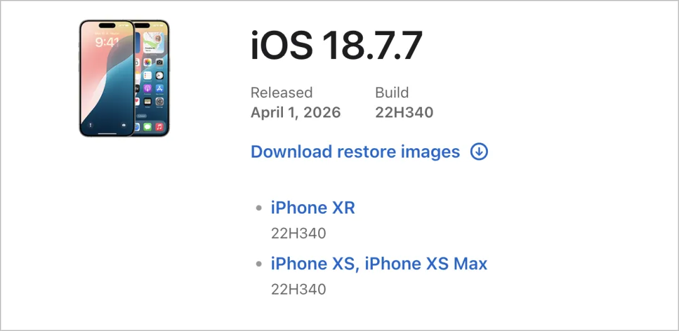Open the iPhone XR restore image link
Viewport: 679px width, 331px height.
pos(312,208)
